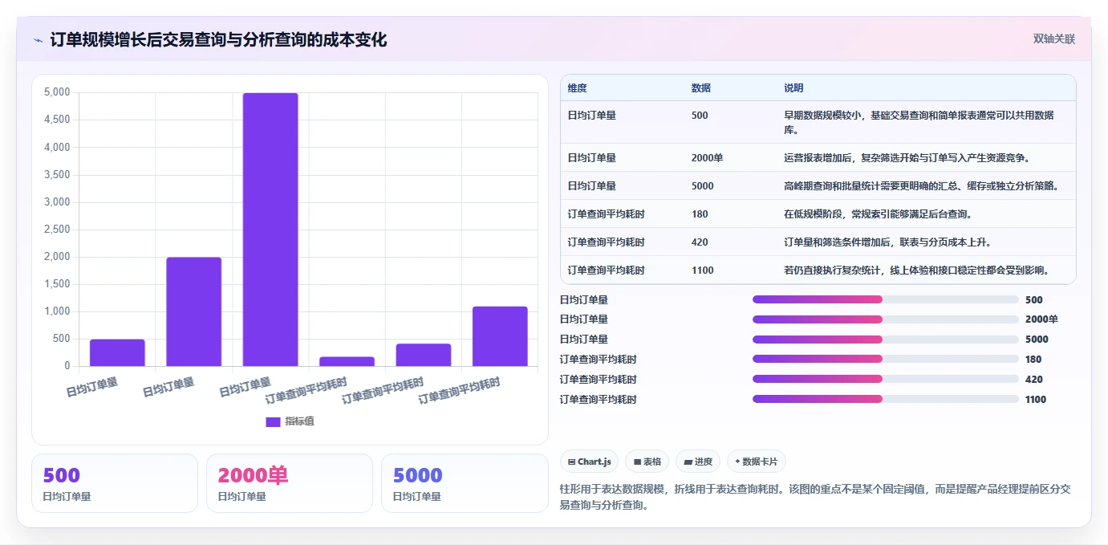Open the Chart.js tag
The image size is (1108, 545).
tap(589, 462)
